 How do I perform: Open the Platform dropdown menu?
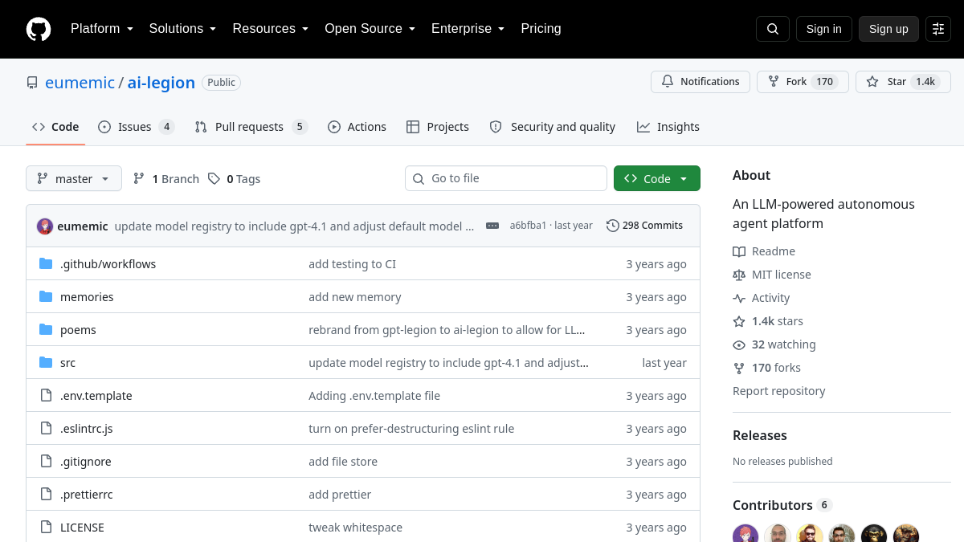[x=102, y=29]
